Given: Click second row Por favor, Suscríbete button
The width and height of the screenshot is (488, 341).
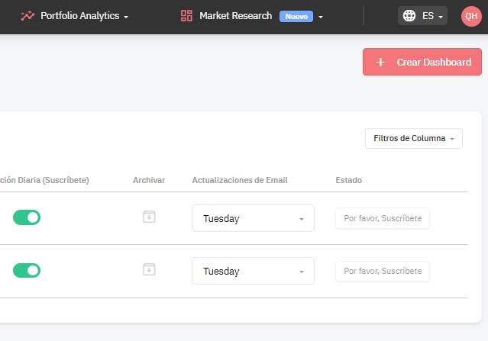Looking at the screenshot, I should (x=383, y=271).
